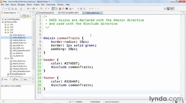This screenshot has width=186, height=104.
Task: Select ops_styles.css in Ch4
Action: 18,45
